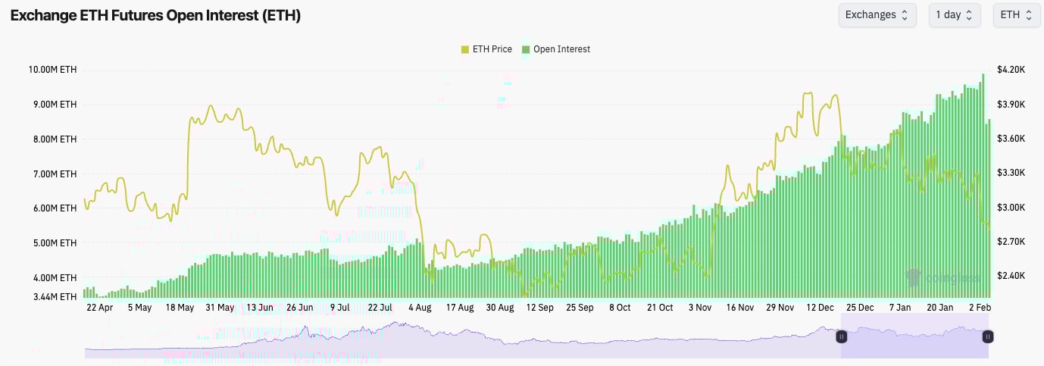Click the 13 Jun date label
This screenshot has width=1044, height=366.
point(260,308)
